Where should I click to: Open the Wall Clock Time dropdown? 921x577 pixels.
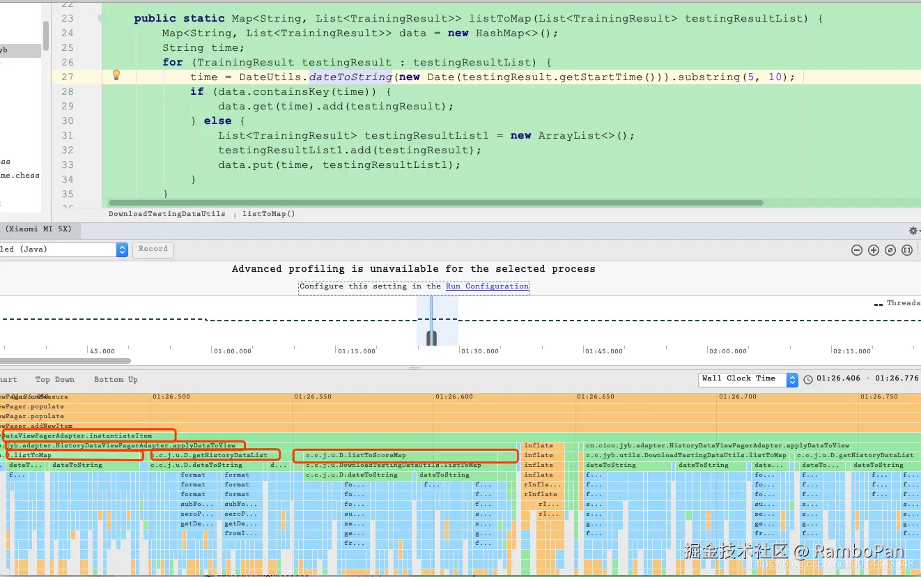tap(748, 379)
